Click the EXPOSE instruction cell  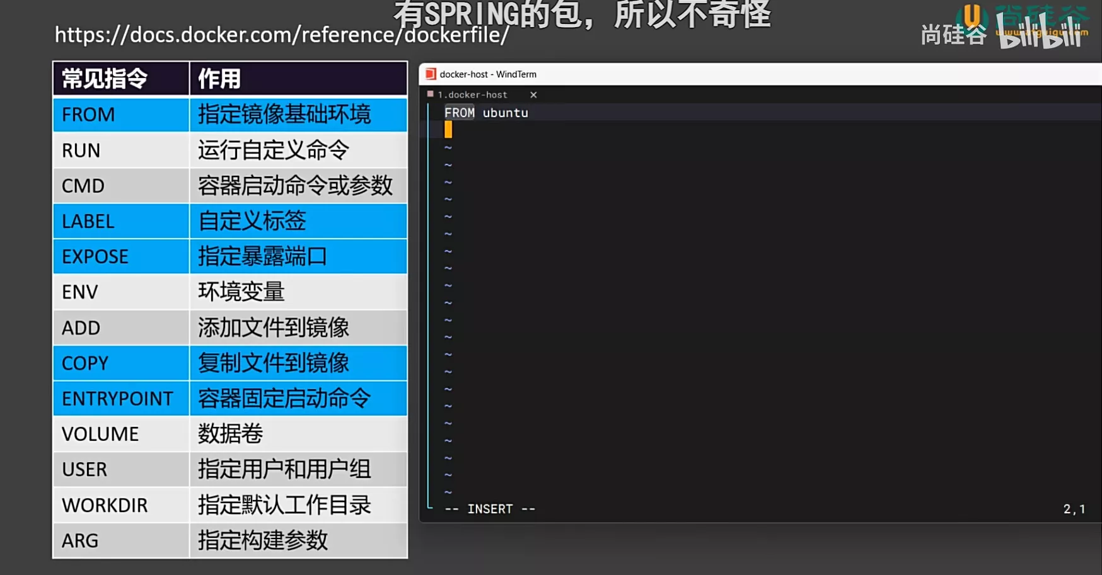(x=121, y=256)
